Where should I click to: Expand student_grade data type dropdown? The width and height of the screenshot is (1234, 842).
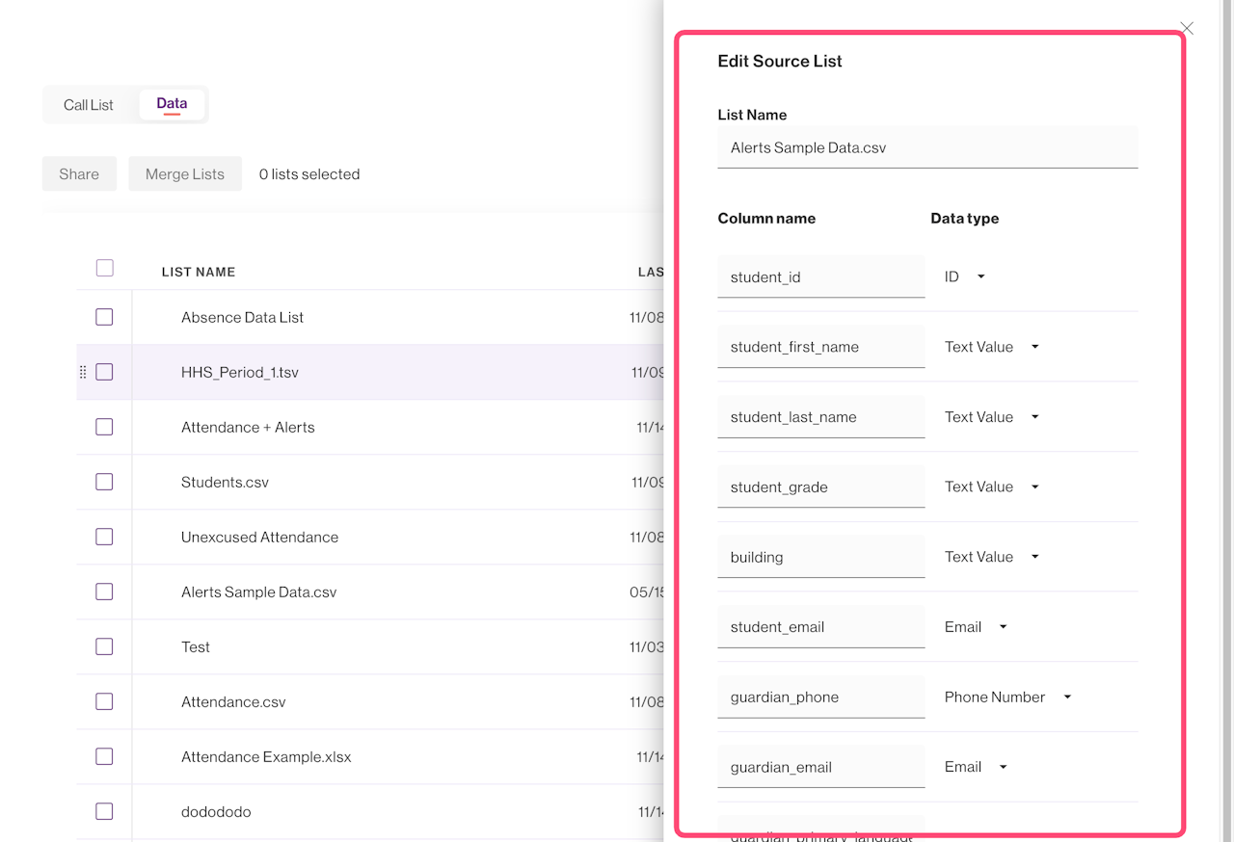(991, 487)
